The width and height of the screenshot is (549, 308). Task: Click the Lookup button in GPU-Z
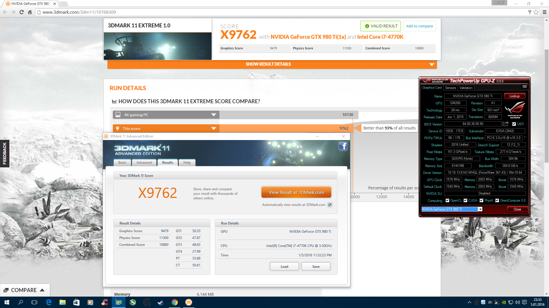514,96
